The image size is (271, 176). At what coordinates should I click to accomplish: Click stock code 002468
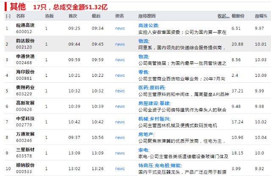click(x=24, y=63)
